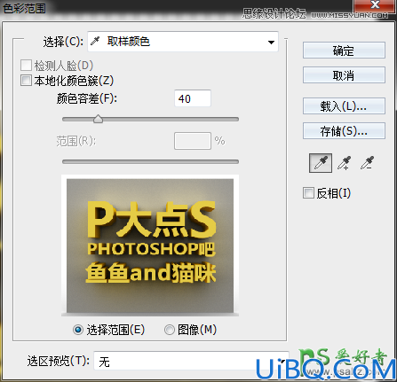Click the 取消 button
397x382 pixels.
344,75
